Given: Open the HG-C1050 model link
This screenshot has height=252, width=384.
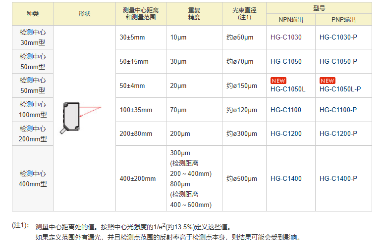Looking at the screenshot, I should coord(286,62).
